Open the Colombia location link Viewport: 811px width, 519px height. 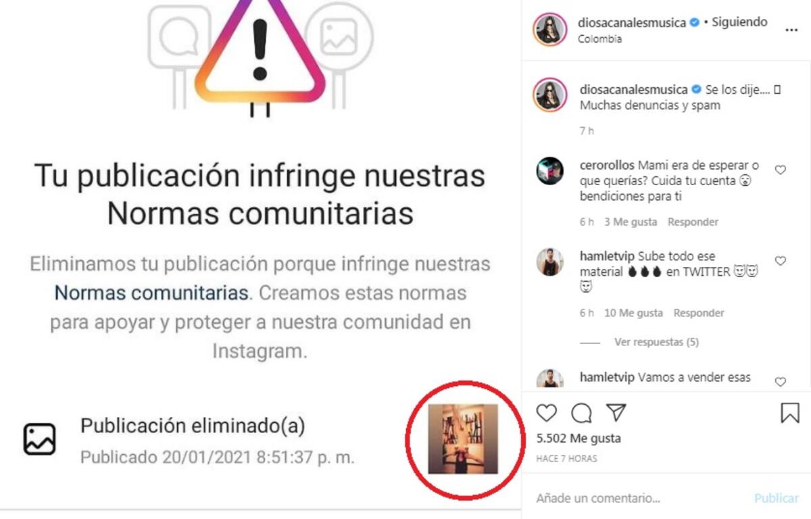(x=600, y=39)
